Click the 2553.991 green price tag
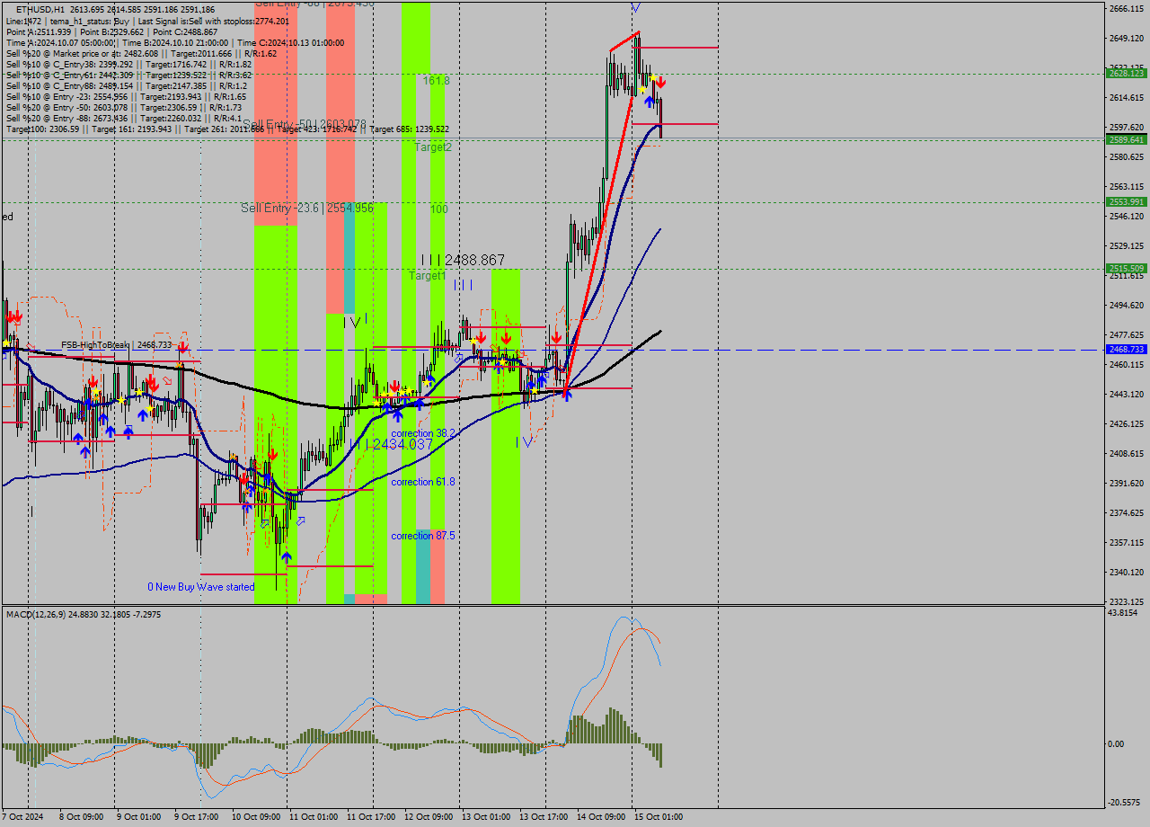 1127,201
